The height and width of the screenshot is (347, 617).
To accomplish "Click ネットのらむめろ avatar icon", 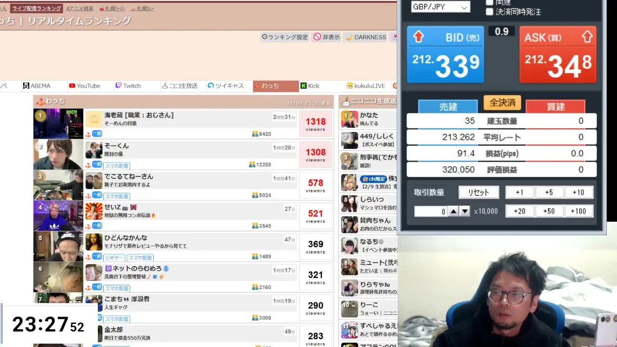I will pos(94,273).
